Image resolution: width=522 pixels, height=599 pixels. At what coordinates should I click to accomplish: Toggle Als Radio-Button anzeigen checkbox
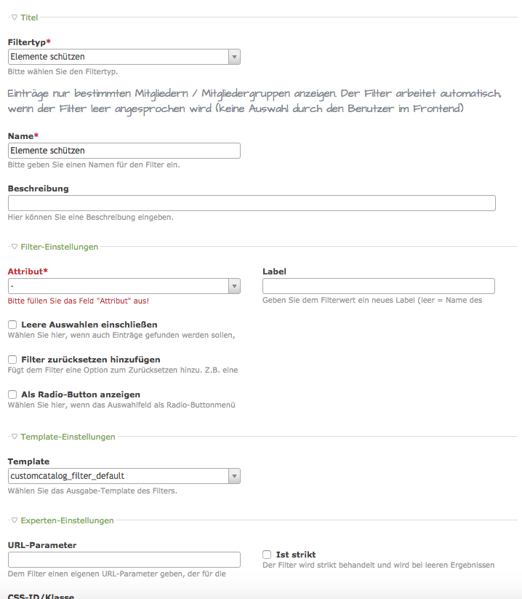point(12,394)
